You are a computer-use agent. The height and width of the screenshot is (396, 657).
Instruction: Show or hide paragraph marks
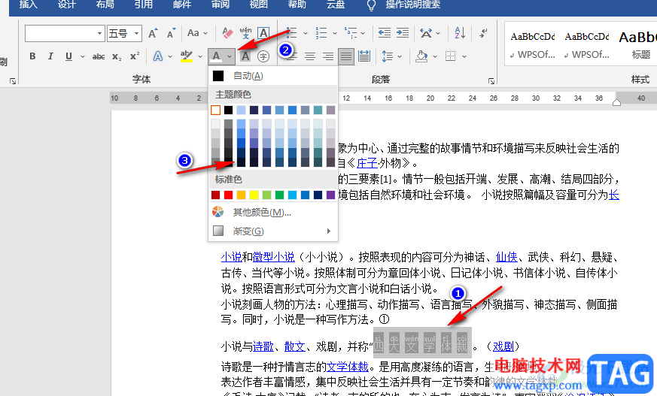(483, 33)
